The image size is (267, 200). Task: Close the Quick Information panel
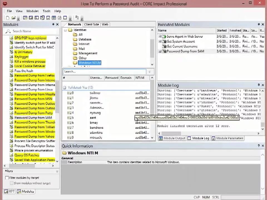click(x=263, y=146)
